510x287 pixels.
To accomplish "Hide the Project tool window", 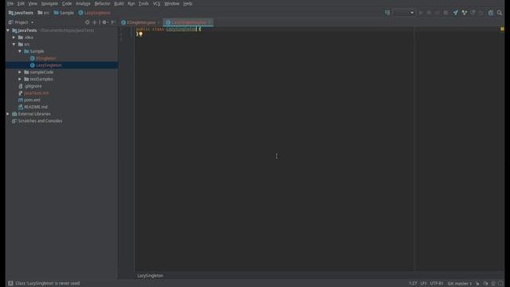I will click(113, 22).
